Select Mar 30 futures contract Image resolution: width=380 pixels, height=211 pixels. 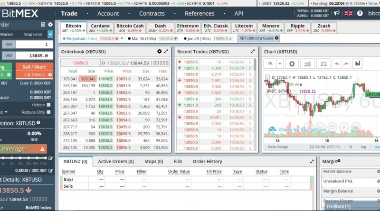tap(153, 38)
